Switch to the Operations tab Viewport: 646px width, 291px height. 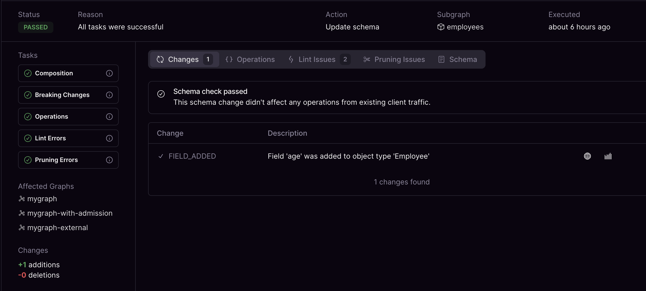click(x=256, y=59)
